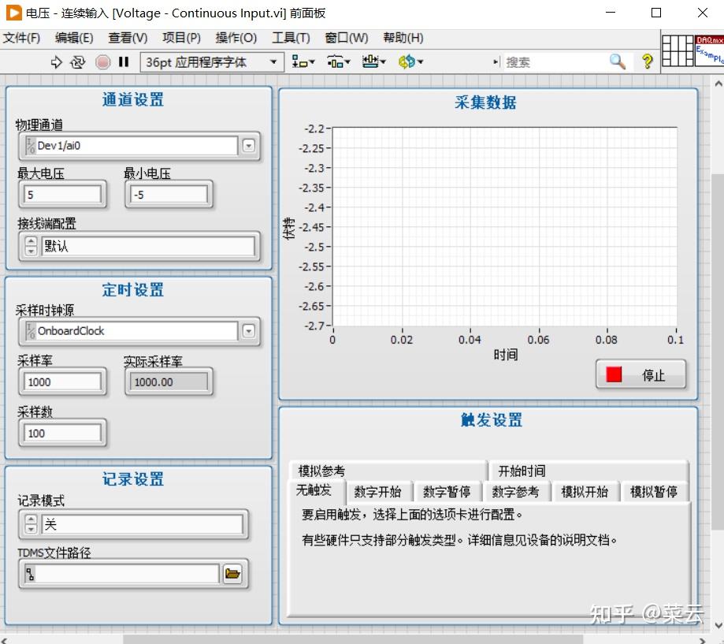Click the LabVIEW icon in title bar
The width and height of the screenshot is (724, 644).
13,13
